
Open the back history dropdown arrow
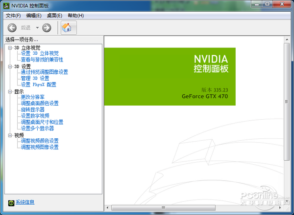37,28
